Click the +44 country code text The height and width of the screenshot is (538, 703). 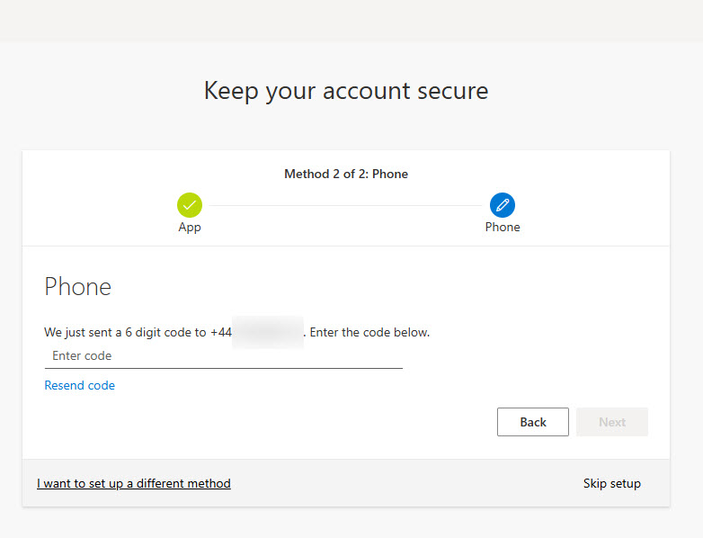220,332
